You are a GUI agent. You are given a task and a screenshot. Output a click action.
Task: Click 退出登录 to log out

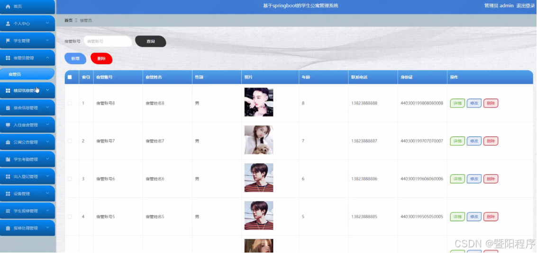pos(525,6)
